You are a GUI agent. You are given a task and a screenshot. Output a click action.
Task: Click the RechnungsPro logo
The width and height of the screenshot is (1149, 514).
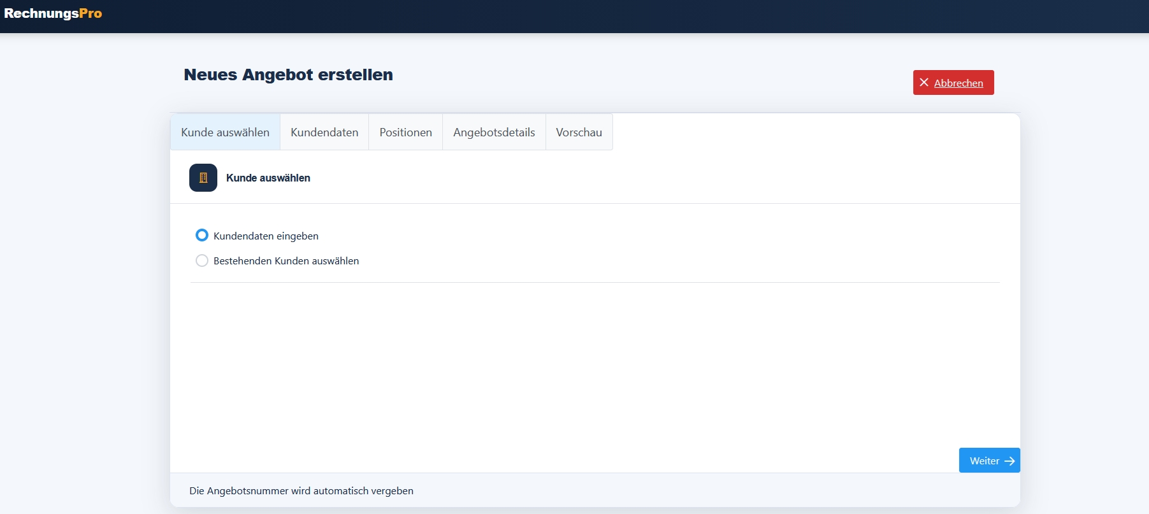[53, 13]
